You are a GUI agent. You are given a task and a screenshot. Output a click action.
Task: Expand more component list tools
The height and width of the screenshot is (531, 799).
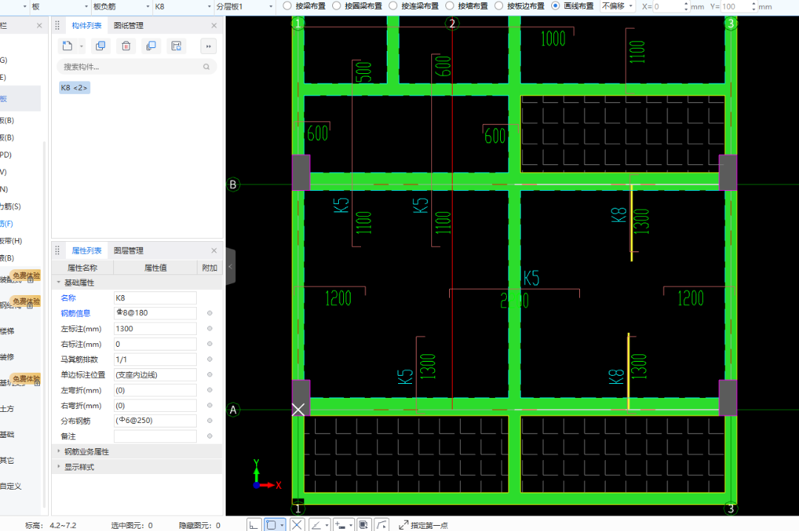(209, 47)
